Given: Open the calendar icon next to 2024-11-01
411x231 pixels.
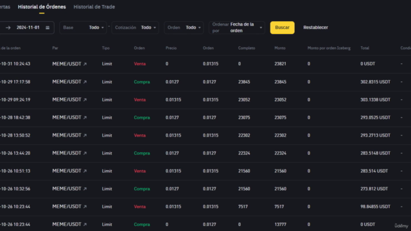Looking at the screenshot, I should pyautogui.click(x=48, y=28).
